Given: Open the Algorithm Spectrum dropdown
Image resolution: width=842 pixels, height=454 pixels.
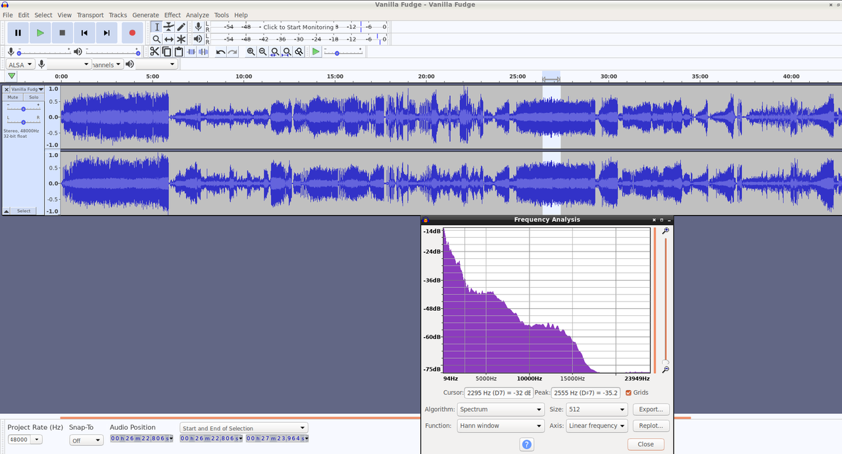Looking at the screenshot, I should [500, 409].
